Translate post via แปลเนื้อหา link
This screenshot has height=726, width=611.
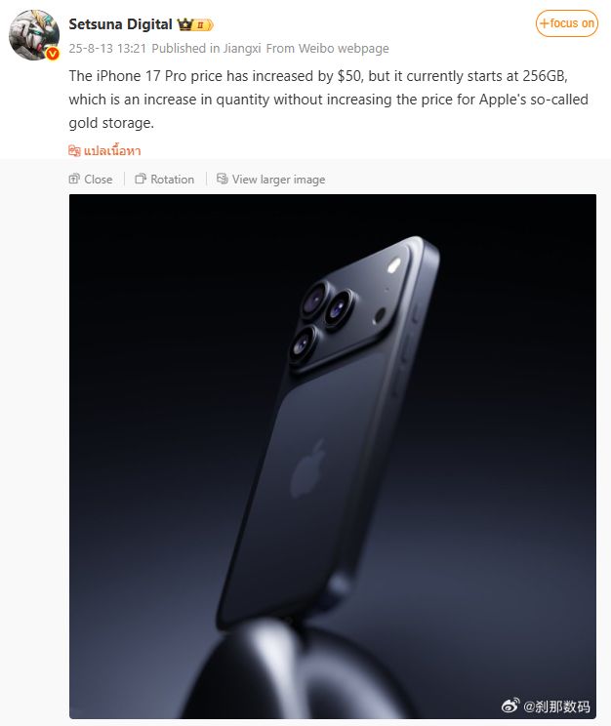112,150
